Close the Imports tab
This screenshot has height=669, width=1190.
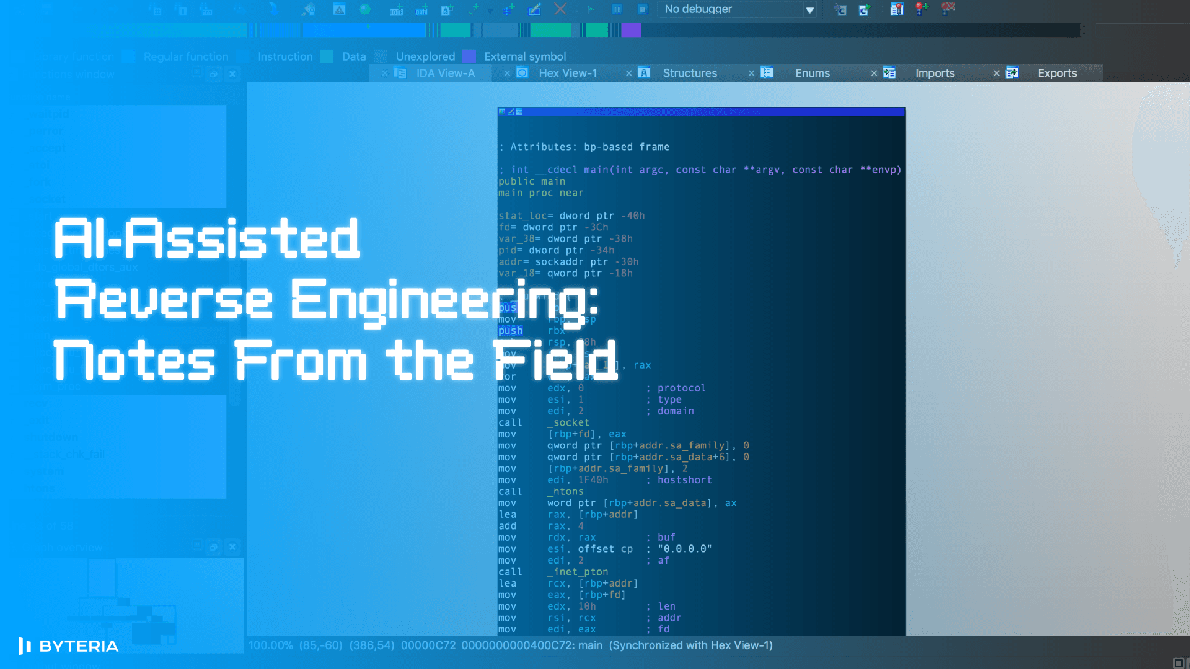tap(874, 73)
